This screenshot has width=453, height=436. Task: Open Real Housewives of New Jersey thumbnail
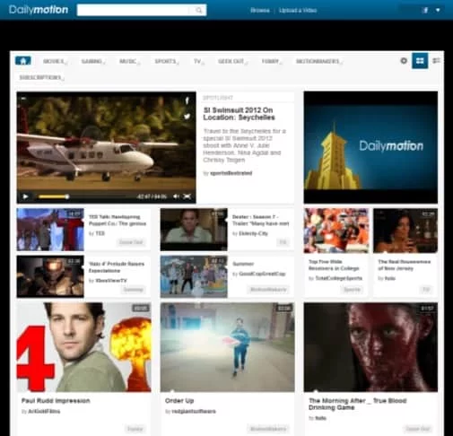[x=405, y=231]
